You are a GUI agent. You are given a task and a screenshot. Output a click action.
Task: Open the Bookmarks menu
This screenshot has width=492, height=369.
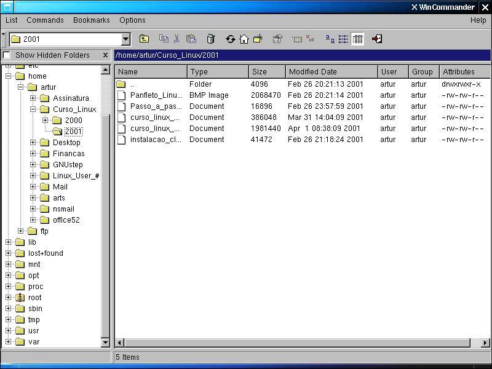point(91,20)
